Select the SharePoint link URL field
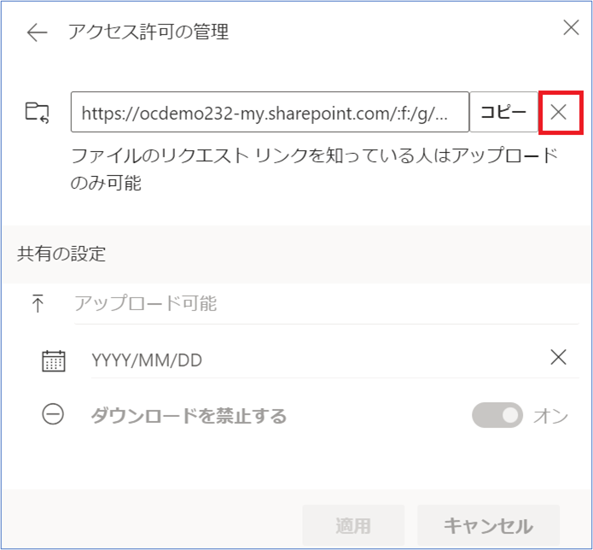The height and width of the screenshot is (550, 593). [x=270, y=112]
